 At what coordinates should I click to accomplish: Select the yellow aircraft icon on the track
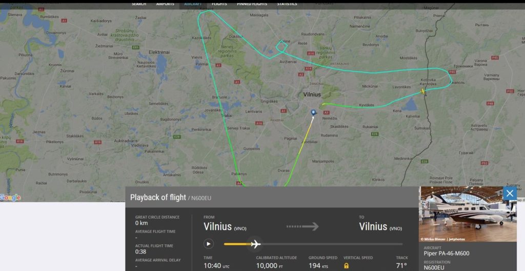tap(422, 91)
